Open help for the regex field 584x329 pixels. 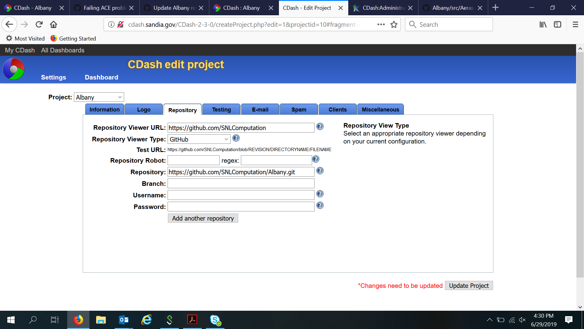click(x=316, y=159)
